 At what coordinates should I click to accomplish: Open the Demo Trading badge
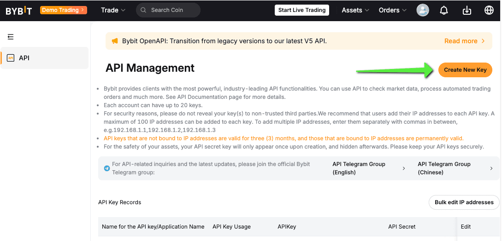tap(64, 10)
